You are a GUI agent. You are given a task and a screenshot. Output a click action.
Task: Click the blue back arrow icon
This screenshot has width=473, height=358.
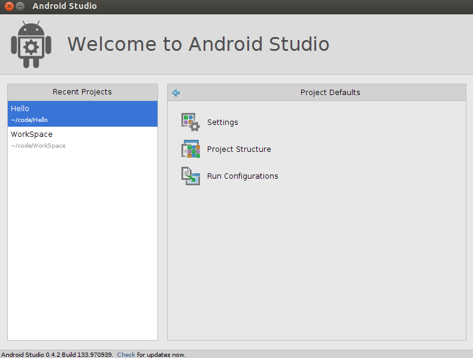click(176, 93)
